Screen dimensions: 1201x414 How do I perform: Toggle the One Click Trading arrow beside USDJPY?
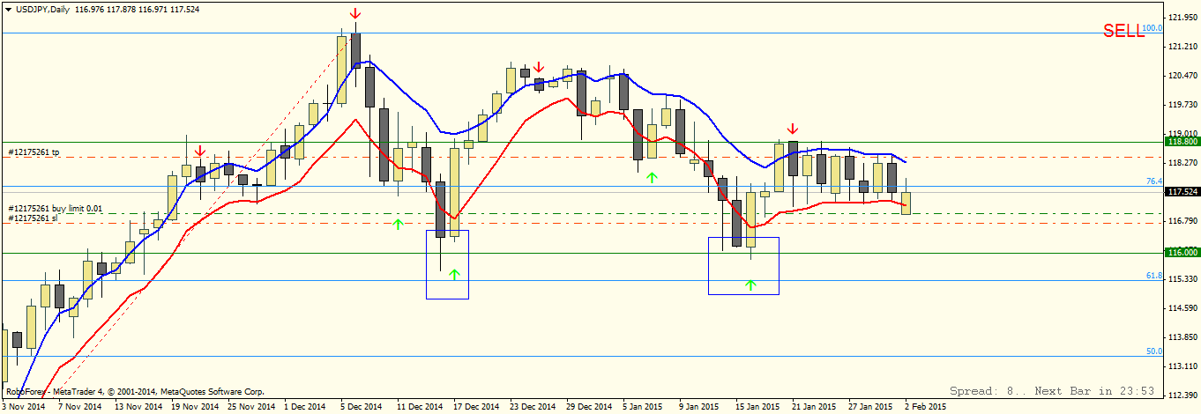[8, 9]
